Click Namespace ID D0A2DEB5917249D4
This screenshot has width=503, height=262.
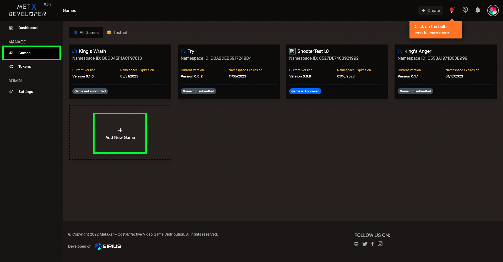(x=216, y=58)
